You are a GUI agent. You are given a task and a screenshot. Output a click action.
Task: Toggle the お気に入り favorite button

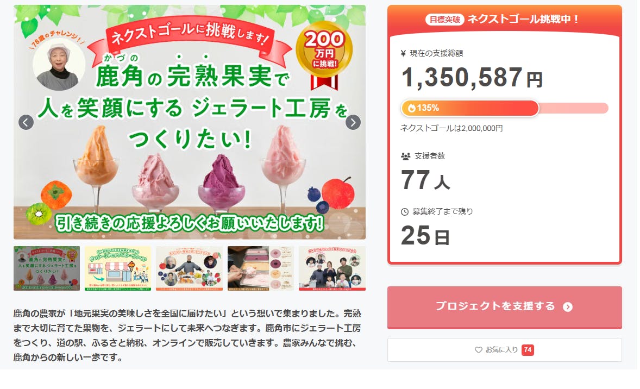[x=504, y=350]
